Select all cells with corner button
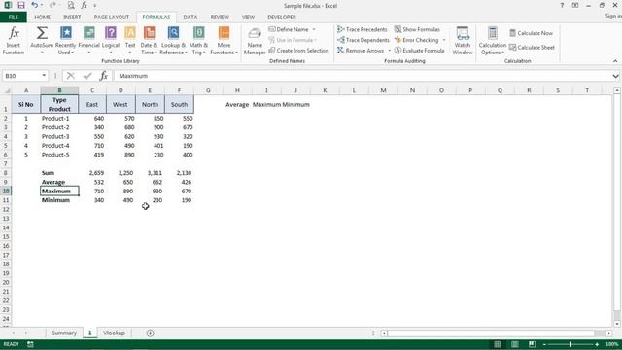The width and height of the screenshot is (622, 350). point(6,90)
